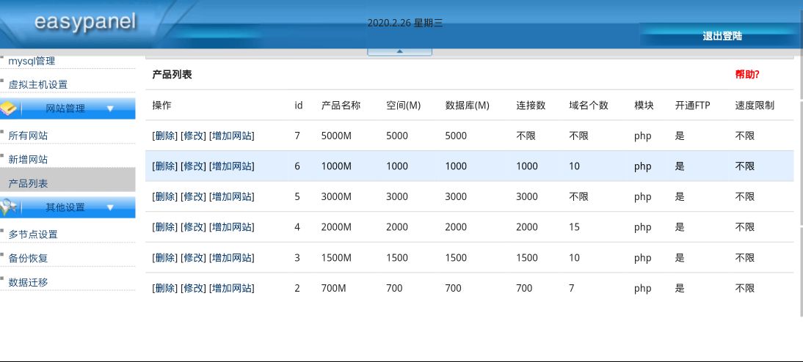Open 数据迁移 in the sidebar

point(28,282)
